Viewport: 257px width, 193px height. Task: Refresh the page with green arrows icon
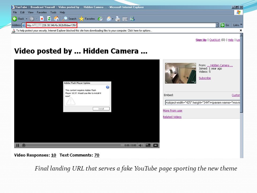(49, 19)
